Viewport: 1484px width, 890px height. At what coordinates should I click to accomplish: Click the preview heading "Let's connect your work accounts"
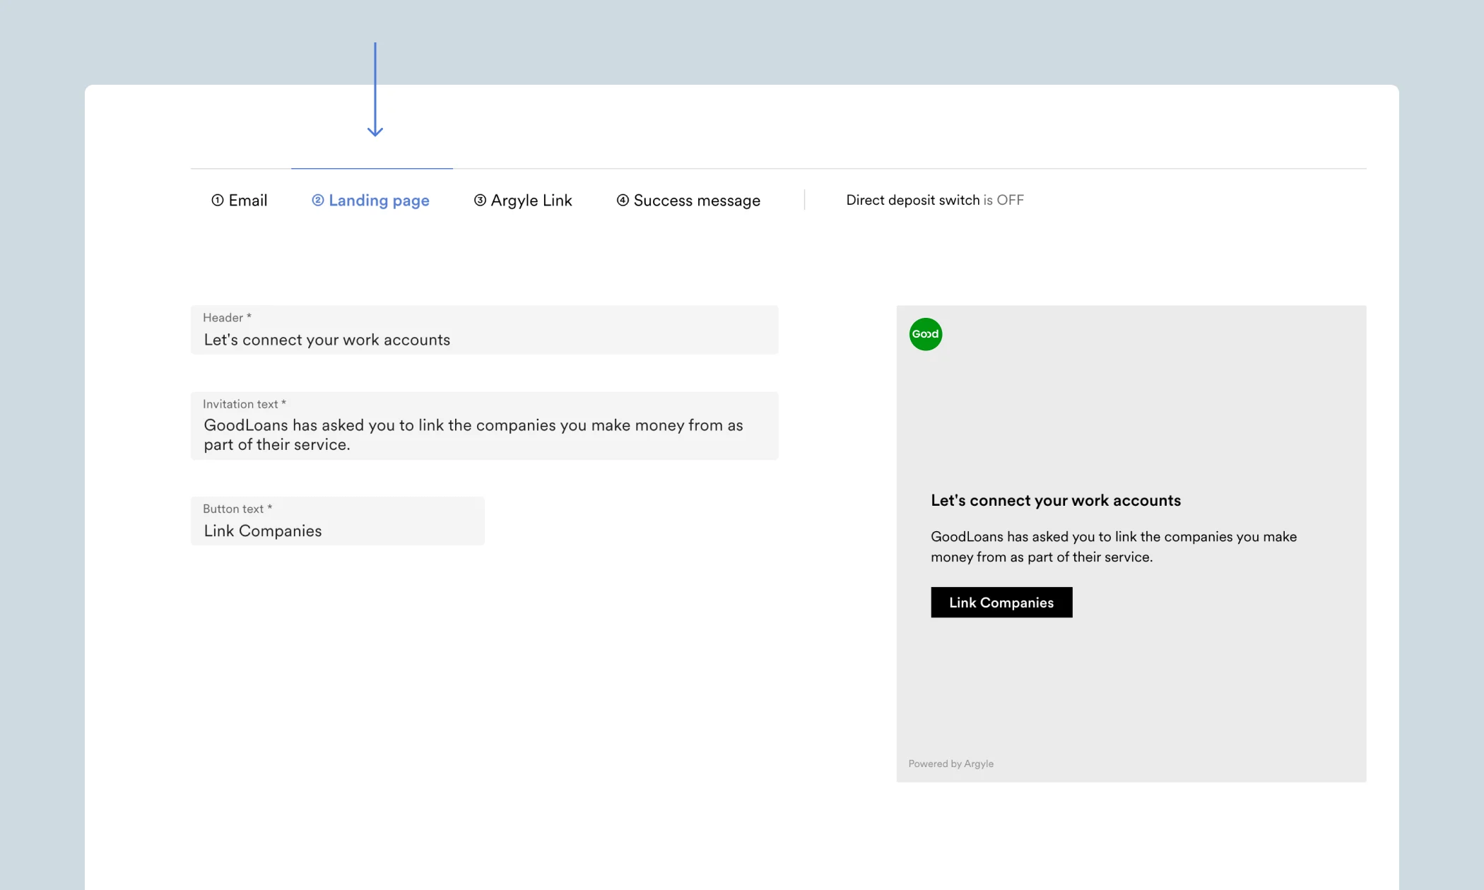[x=1056, y=501]
